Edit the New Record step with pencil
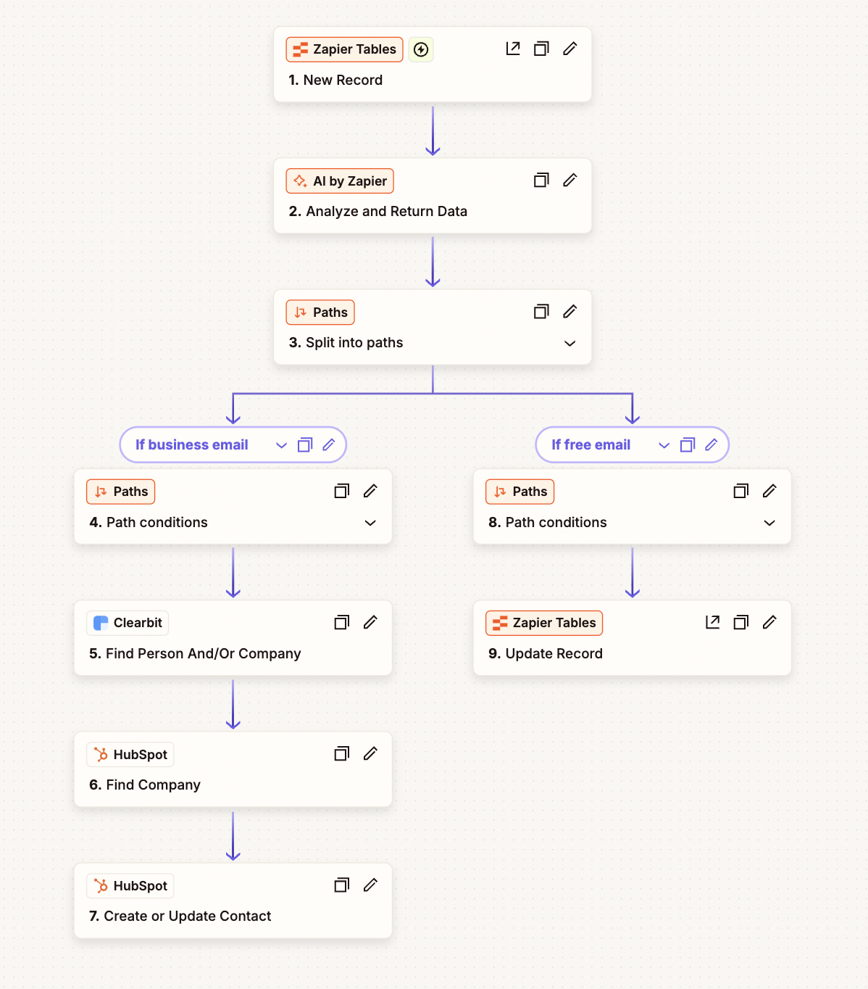The image size is (868, 989). (x=570, y=49)
